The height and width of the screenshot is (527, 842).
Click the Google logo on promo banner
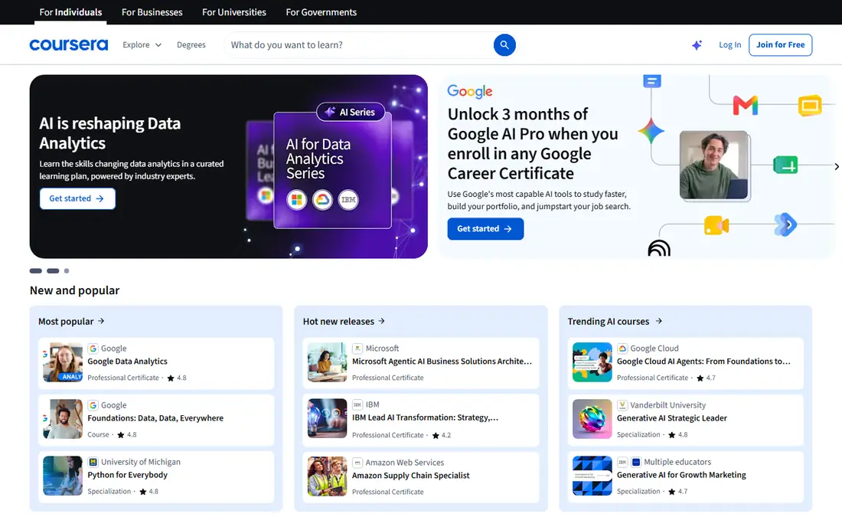470,91
